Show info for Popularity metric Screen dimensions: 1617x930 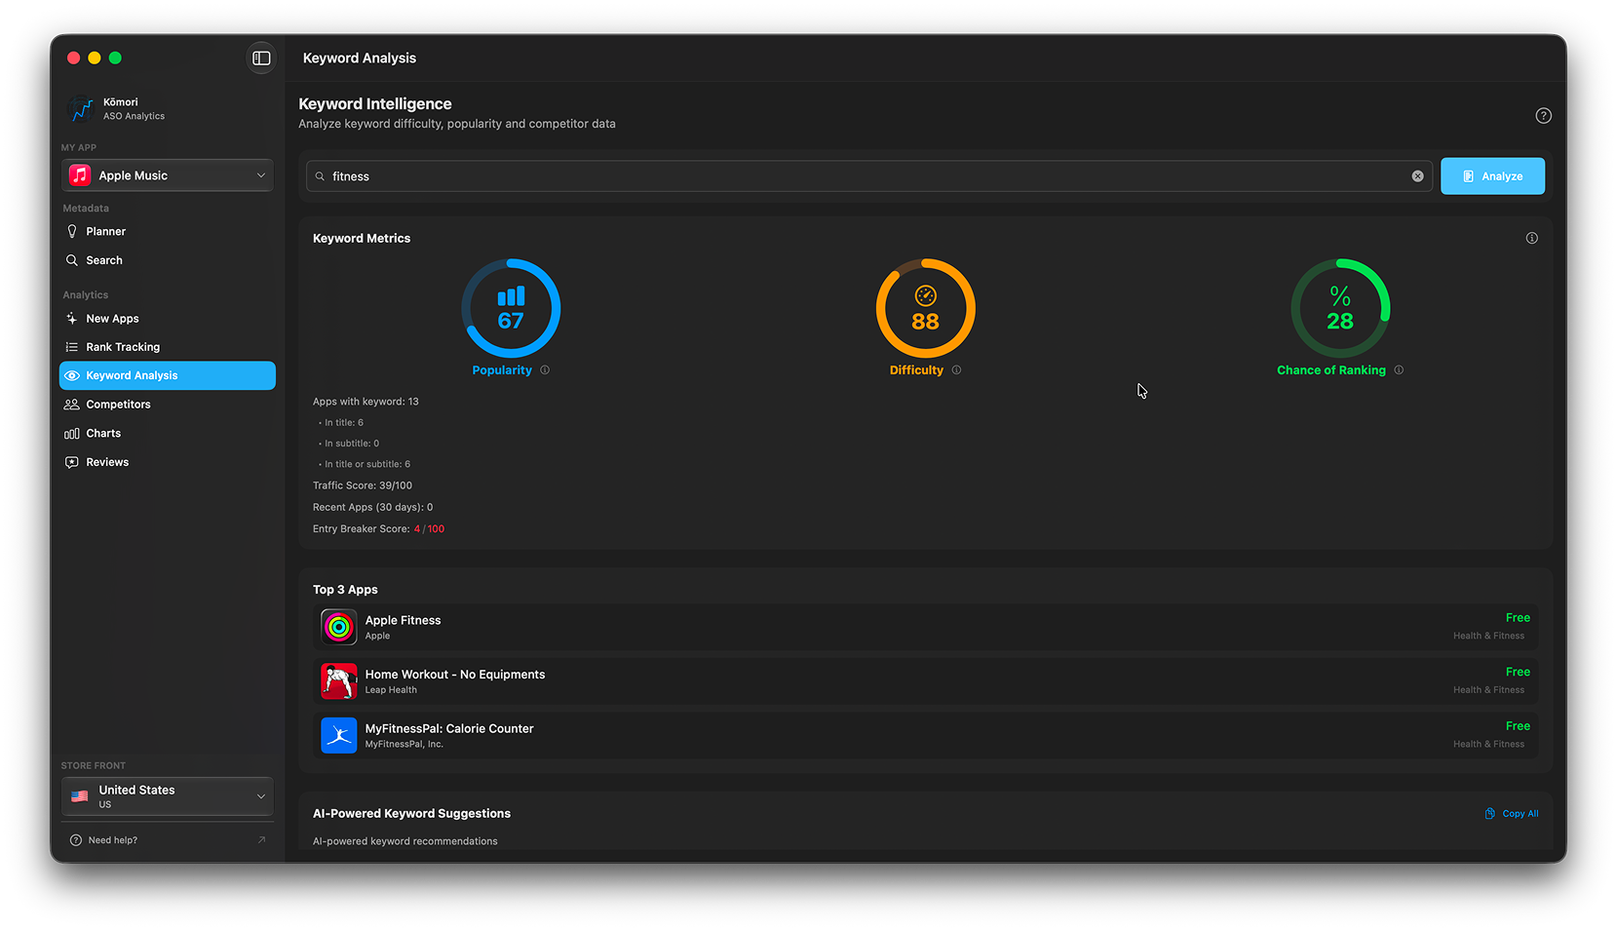[545, 370]
